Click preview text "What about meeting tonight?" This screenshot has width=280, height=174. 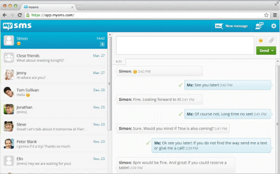coord(40,61)
